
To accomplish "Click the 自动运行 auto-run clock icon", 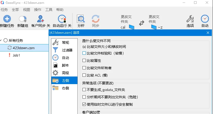I will pos(62,19).
